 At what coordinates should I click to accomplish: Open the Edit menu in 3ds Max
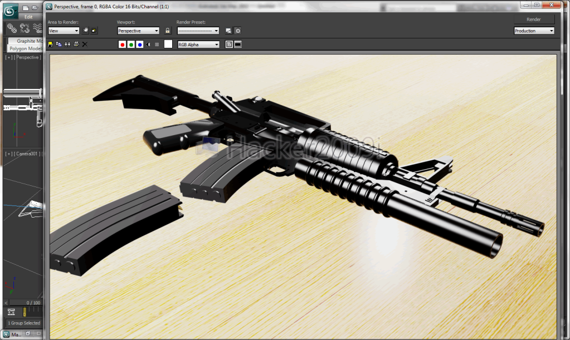(x=28, y=17)
